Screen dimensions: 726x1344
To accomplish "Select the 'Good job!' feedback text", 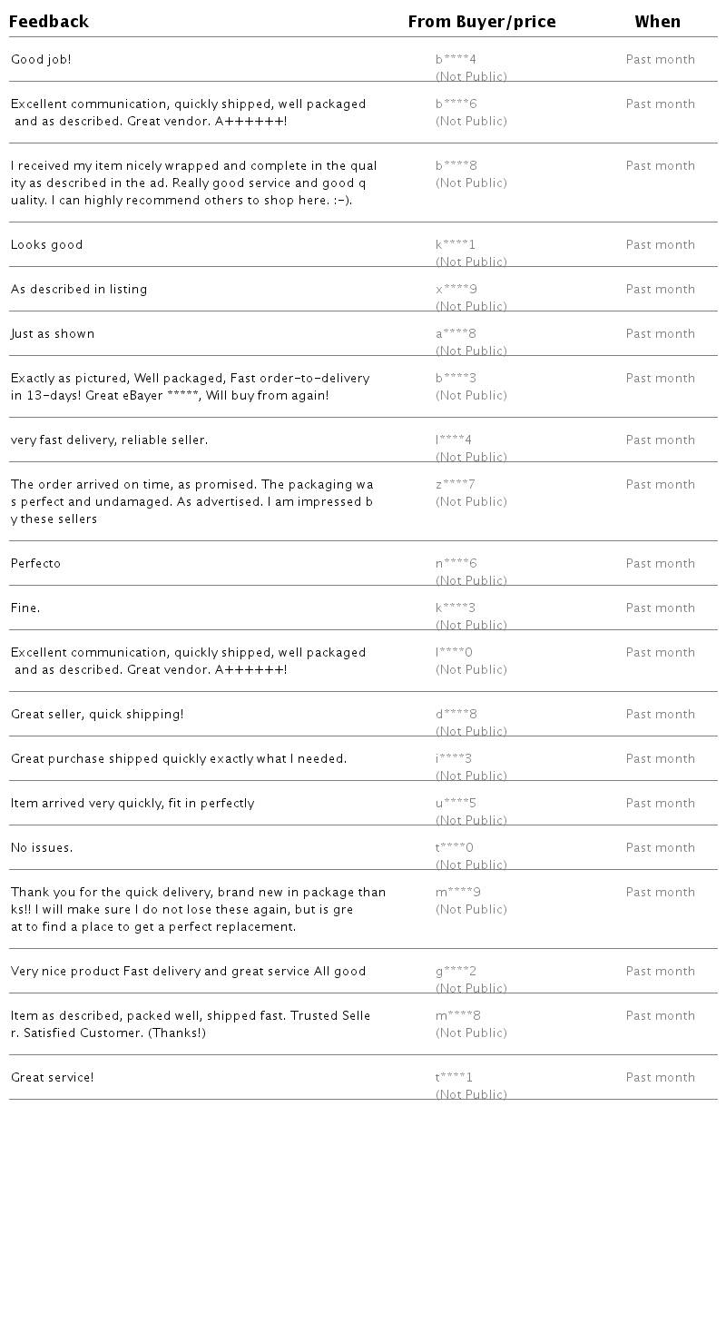I will 41,60.
